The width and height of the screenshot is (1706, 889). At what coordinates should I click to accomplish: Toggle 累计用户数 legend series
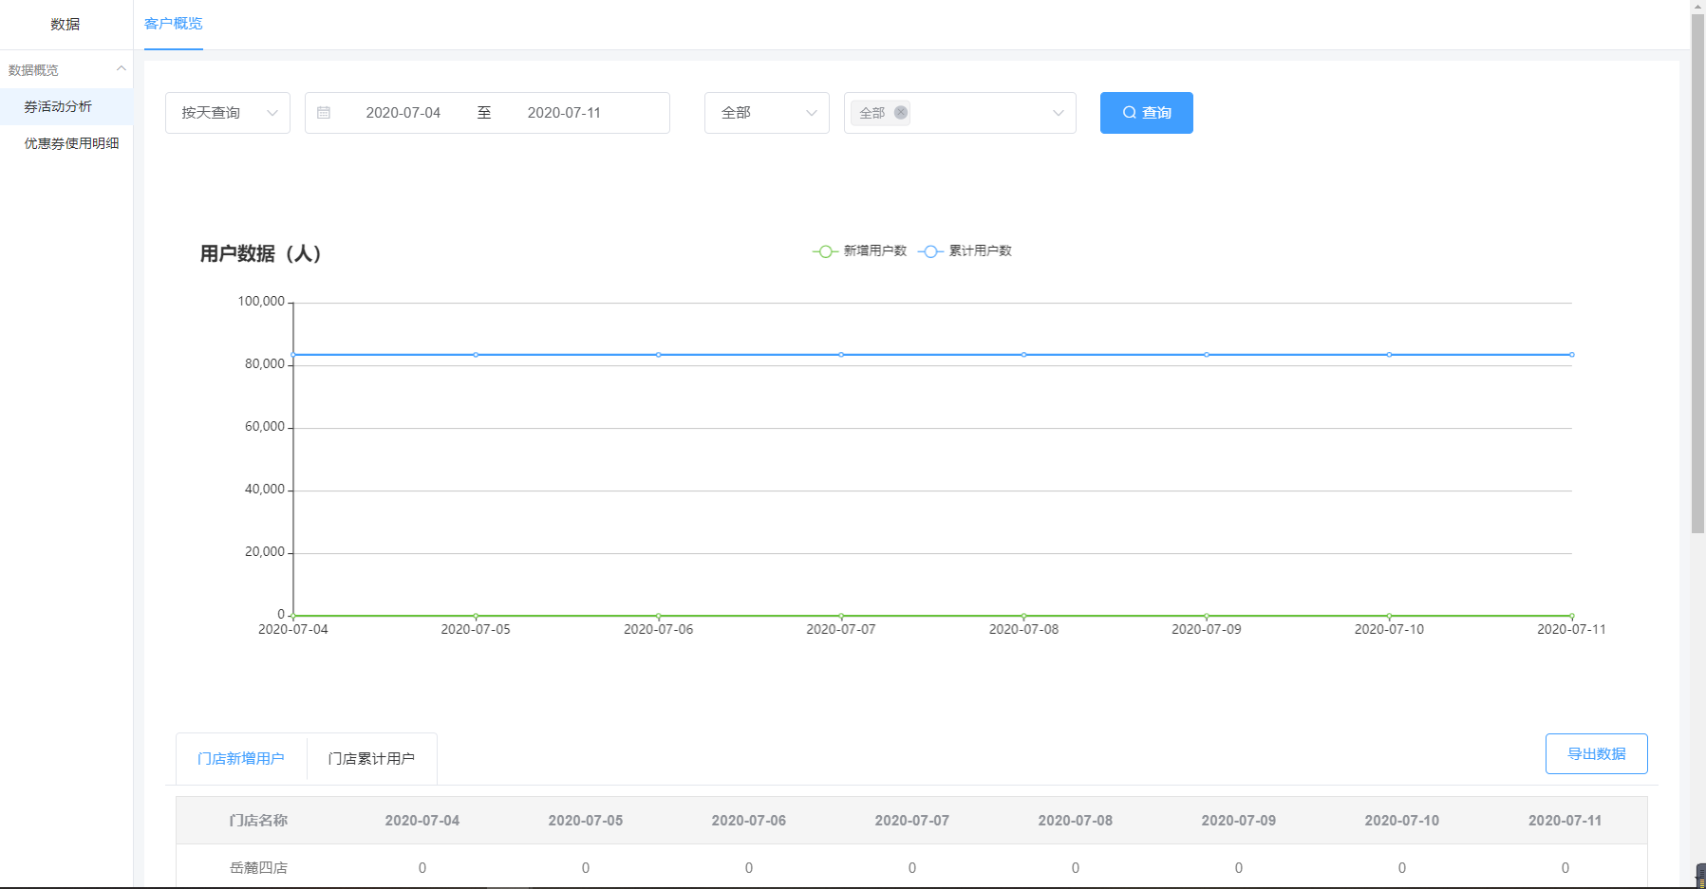coord(966,251)
